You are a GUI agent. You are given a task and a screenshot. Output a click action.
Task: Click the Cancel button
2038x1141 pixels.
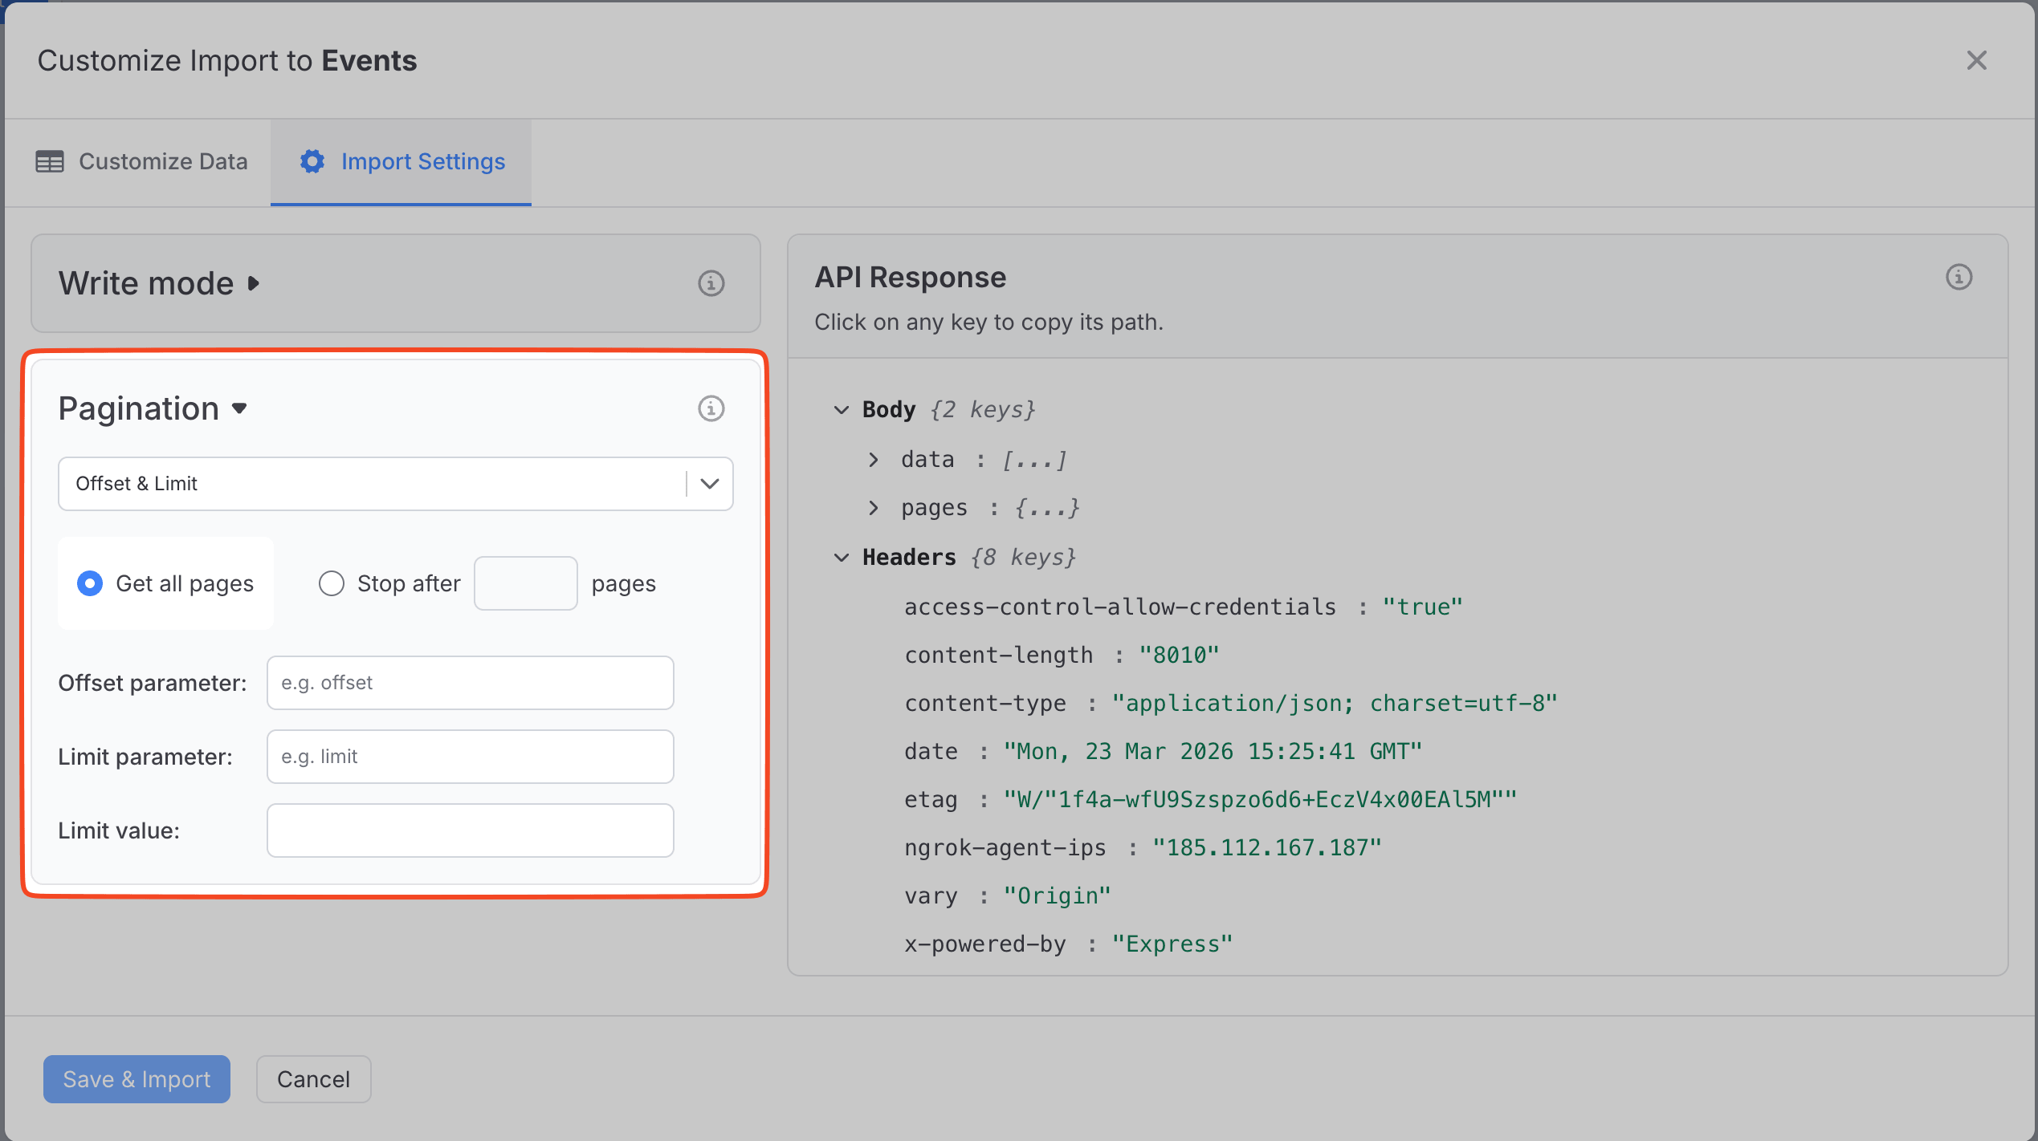point(313,1079)
